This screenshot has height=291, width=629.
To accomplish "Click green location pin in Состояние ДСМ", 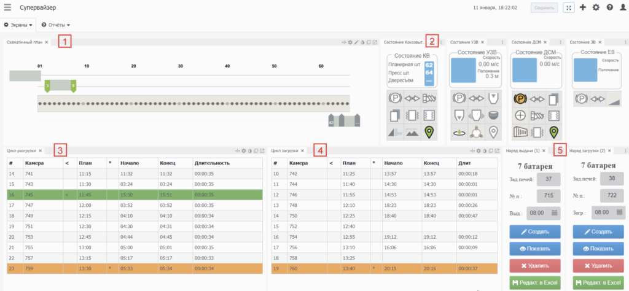I will pyautogui.click(x=553, y=132).
